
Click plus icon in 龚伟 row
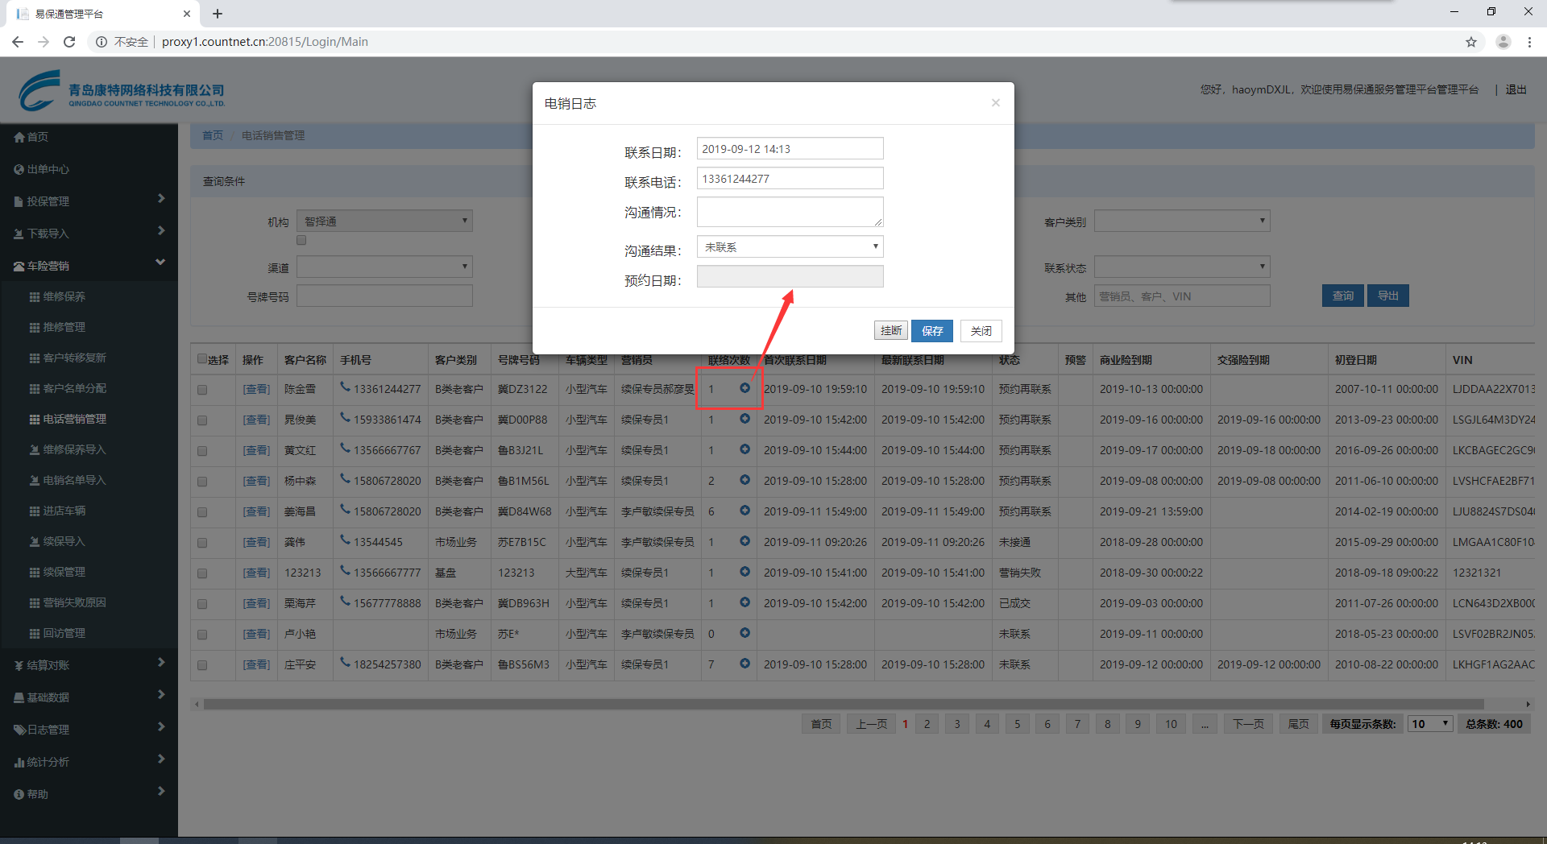click(x=744, y=541)
